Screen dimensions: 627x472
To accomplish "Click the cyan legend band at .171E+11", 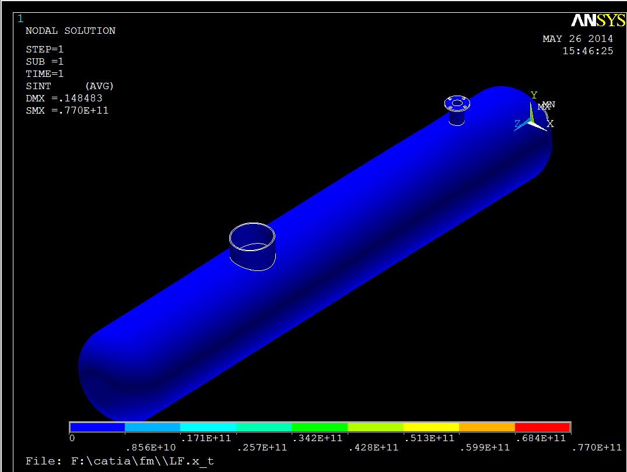I will [x=208, y=427].
